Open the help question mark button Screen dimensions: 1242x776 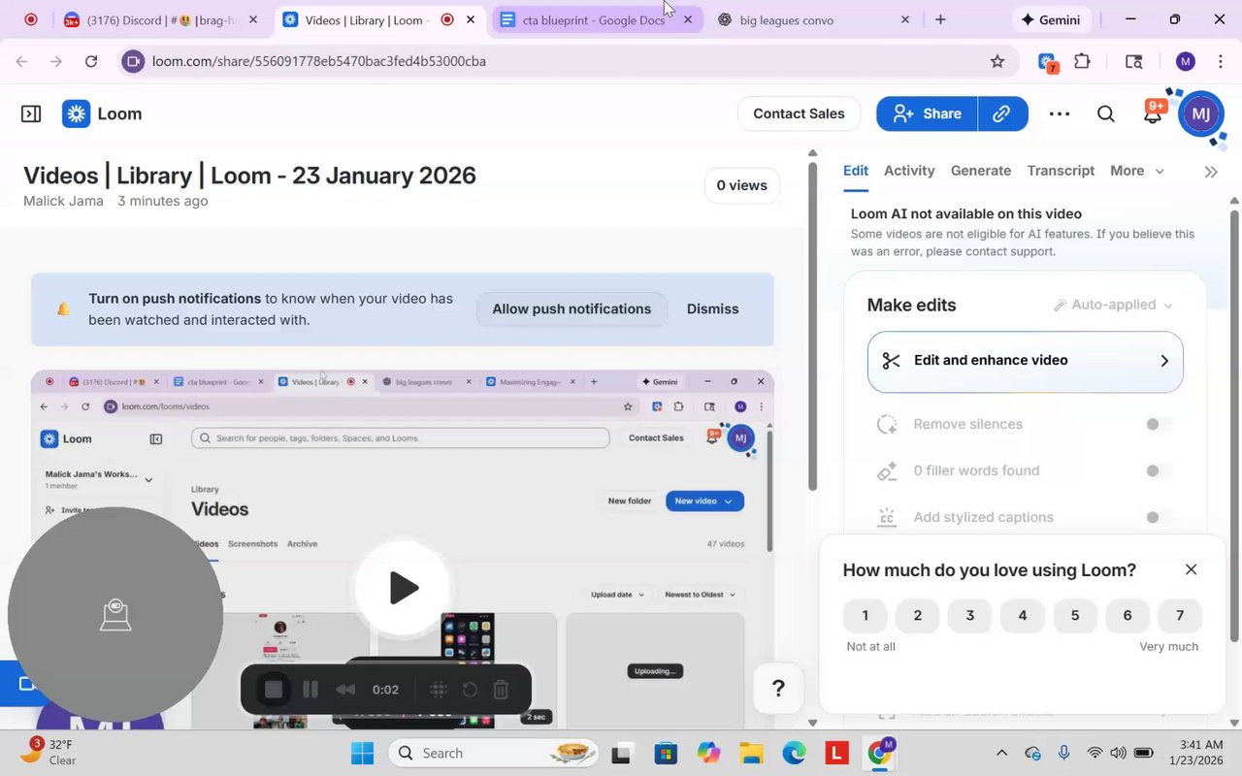pyautogui.click(x=778, y=689)
